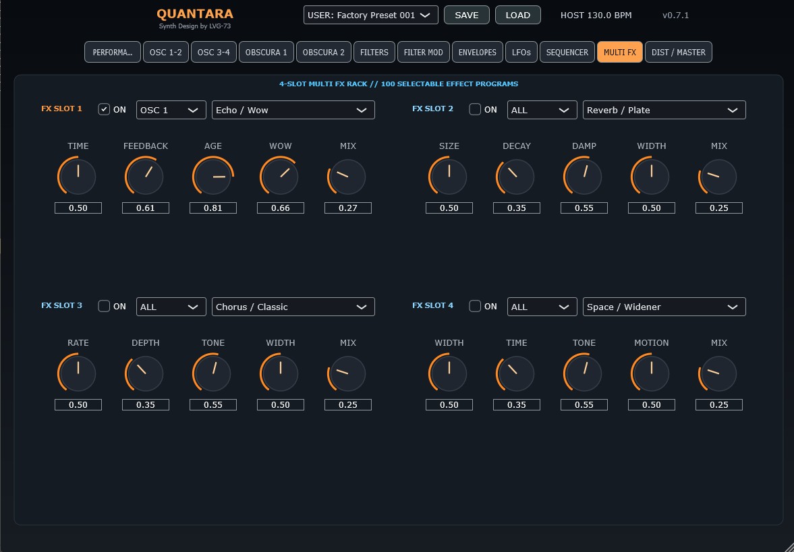This screenshot has height=552, width=794.
Task: Open the OSC 1 source dropdown
Action: (171, 110)
